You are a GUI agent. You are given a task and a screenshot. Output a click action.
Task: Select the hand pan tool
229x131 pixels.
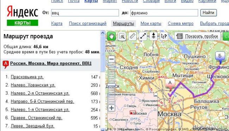point(111,36)
